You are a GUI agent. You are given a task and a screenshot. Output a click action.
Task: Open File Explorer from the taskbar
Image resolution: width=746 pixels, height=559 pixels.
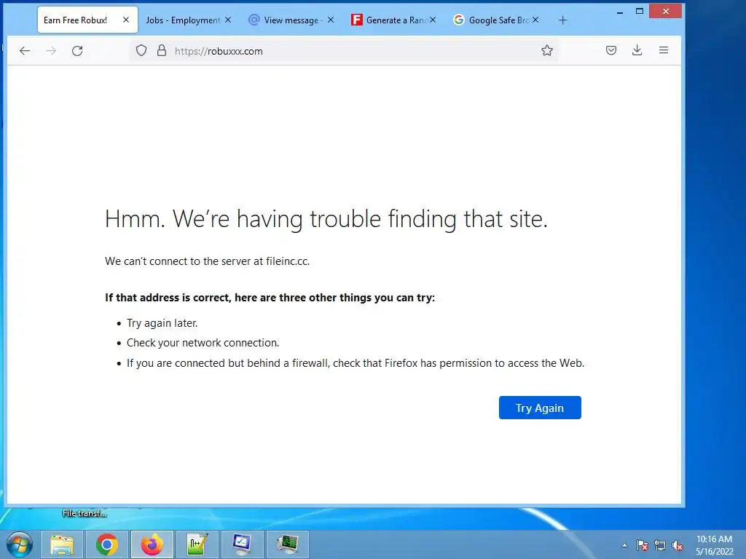click(x=62, y=544)
